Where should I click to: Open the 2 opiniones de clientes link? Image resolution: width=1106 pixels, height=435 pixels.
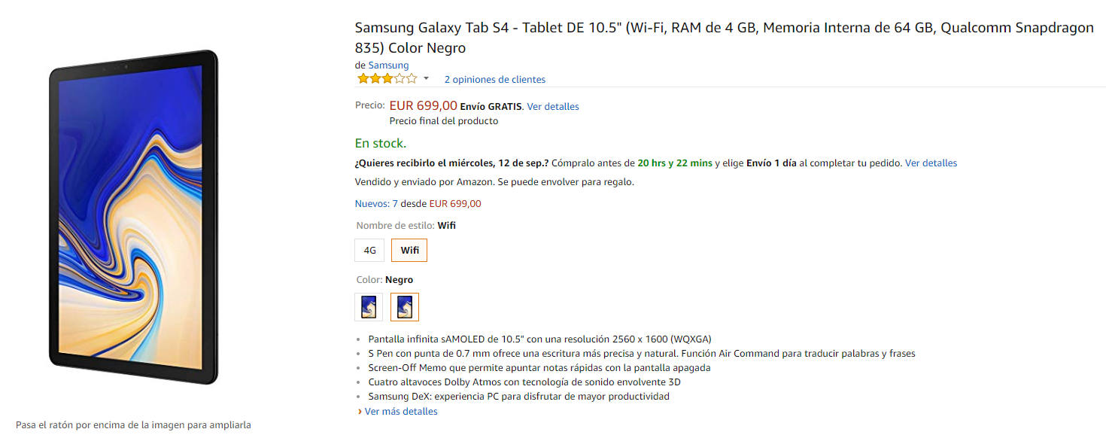click(x=494, y=80)
